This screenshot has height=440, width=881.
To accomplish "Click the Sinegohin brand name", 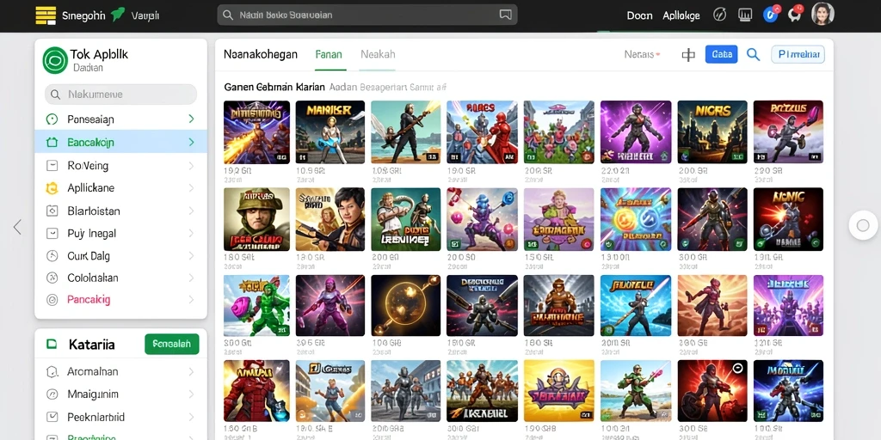I will tap(83, 15).
